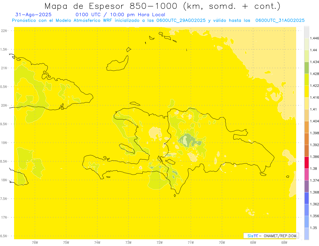Click the longitude label 72W
Image resolution: width=319 pixels, height=246 pixels.
(159, 243)
